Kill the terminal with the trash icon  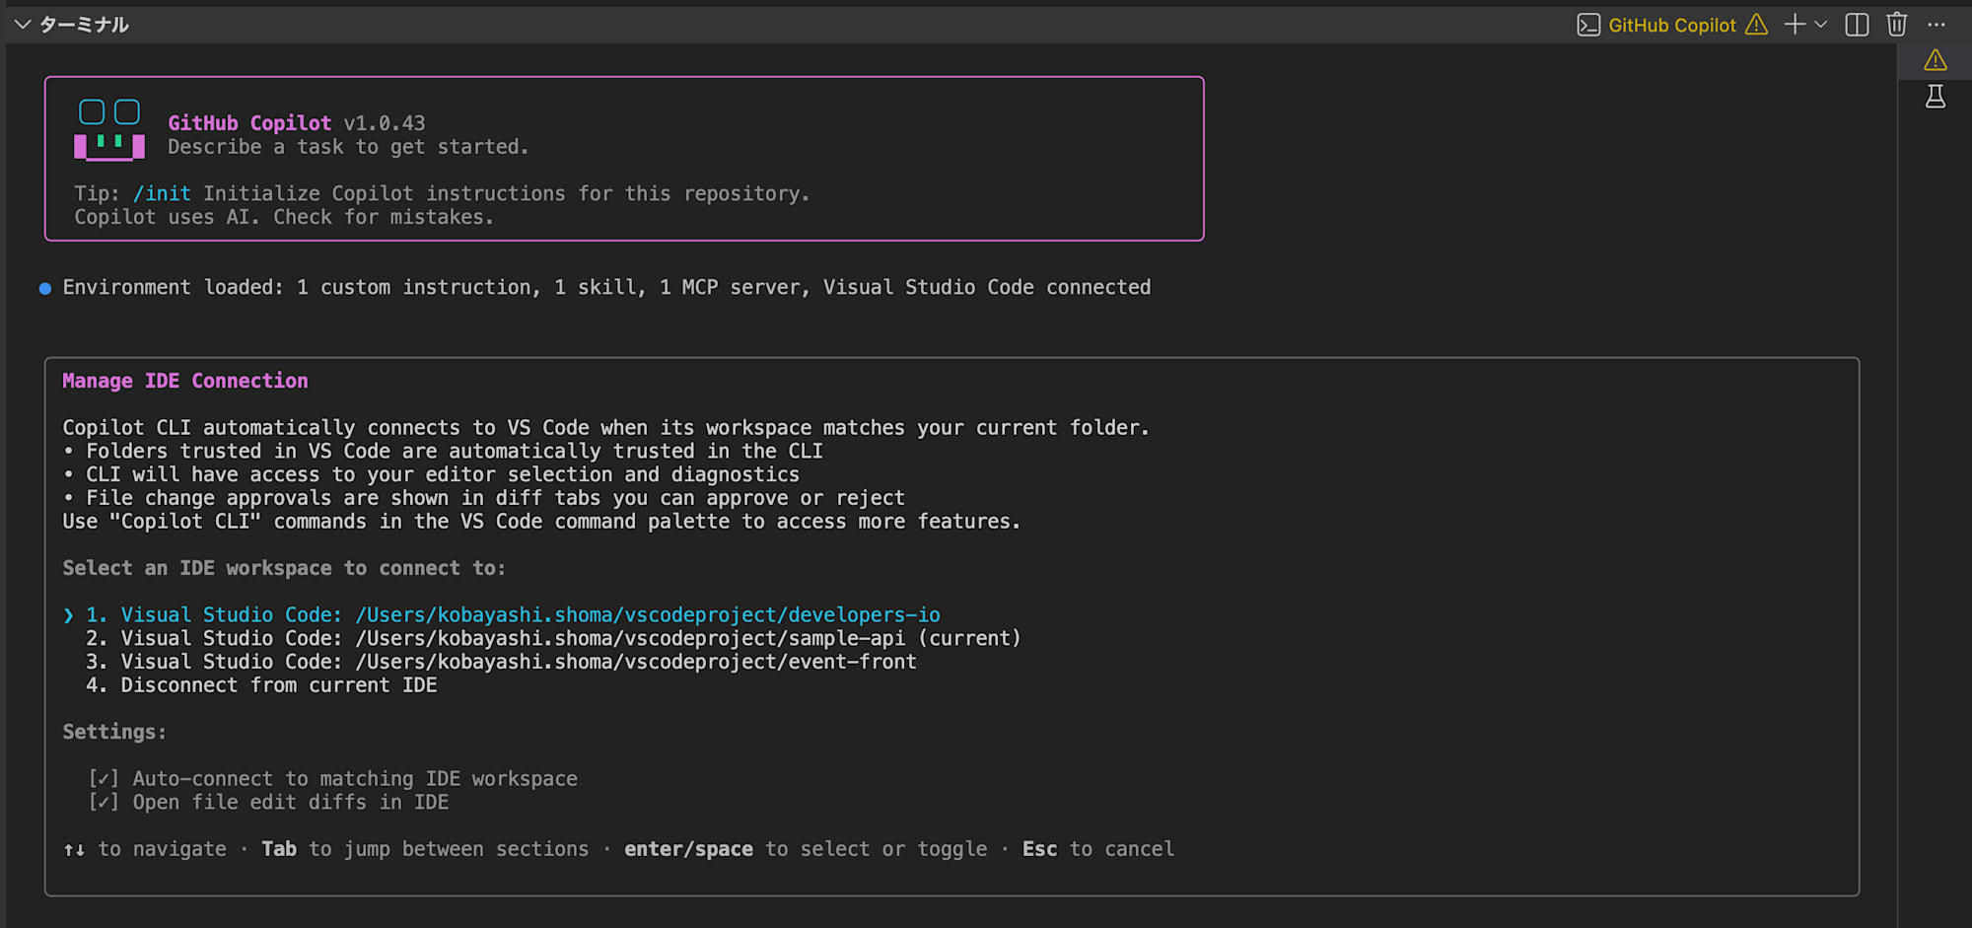[x=1897, y=25]
